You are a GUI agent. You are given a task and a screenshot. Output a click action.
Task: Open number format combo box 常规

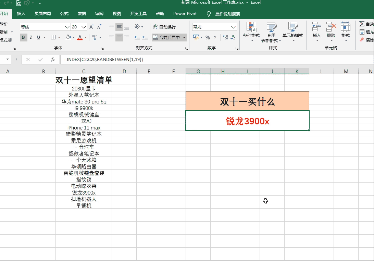pos(214,27)
